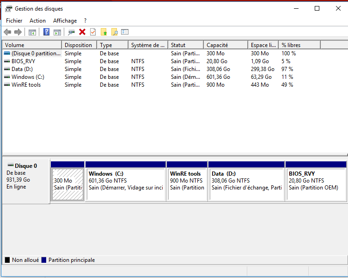348x278 pixels.
Task: Click the 443 Mo free space cell
Action: (x=260, y=85)
